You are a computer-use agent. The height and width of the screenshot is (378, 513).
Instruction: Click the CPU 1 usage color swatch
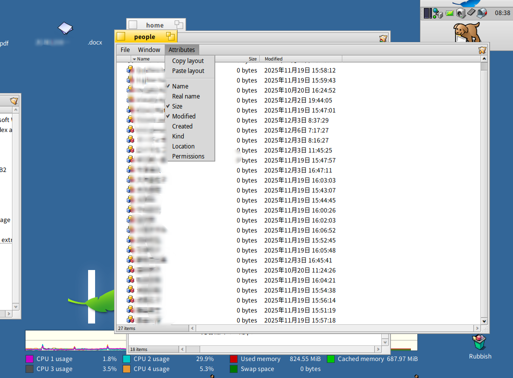(x=29, y=359)
